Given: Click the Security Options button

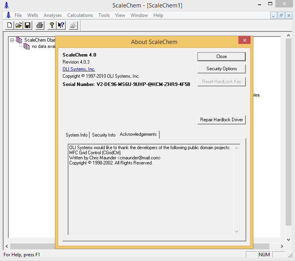Looking at the screenshot, I should click(221, 69).
